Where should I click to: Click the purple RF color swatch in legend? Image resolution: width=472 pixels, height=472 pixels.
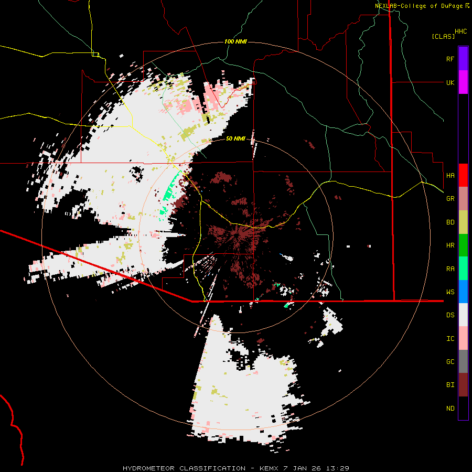click(463, 59)
